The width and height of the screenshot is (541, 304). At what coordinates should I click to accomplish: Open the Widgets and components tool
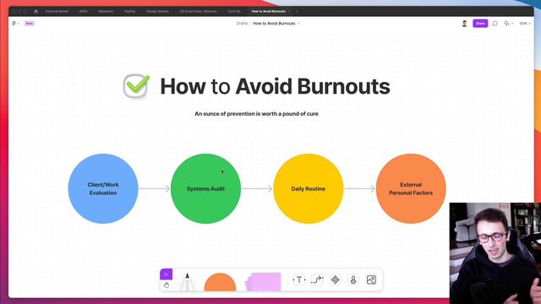(x=335, y=280)
